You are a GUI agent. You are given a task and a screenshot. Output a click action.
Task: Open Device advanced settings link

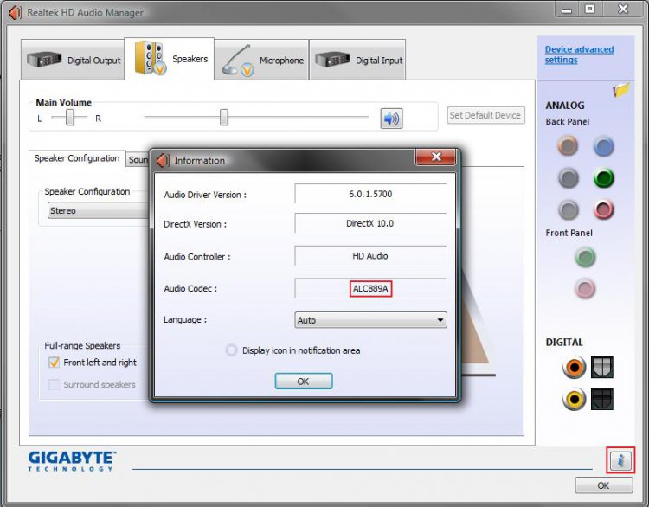[579, 55]
